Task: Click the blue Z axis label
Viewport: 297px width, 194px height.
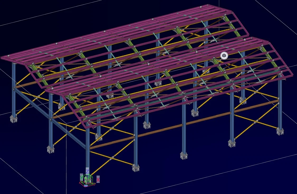Action: 87,171
